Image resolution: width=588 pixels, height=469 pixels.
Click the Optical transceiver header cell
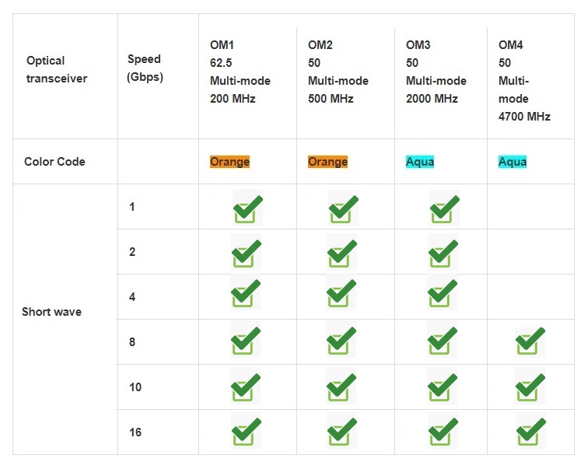pos(56,69)
